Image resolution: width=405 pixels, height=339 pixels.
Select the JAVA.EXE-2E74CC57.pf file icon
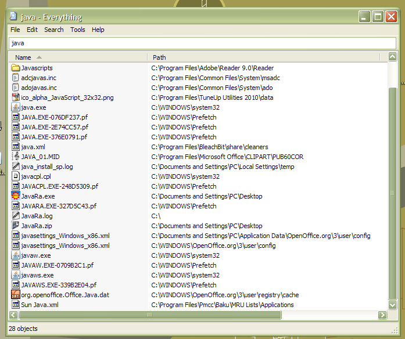click(16, 127)
